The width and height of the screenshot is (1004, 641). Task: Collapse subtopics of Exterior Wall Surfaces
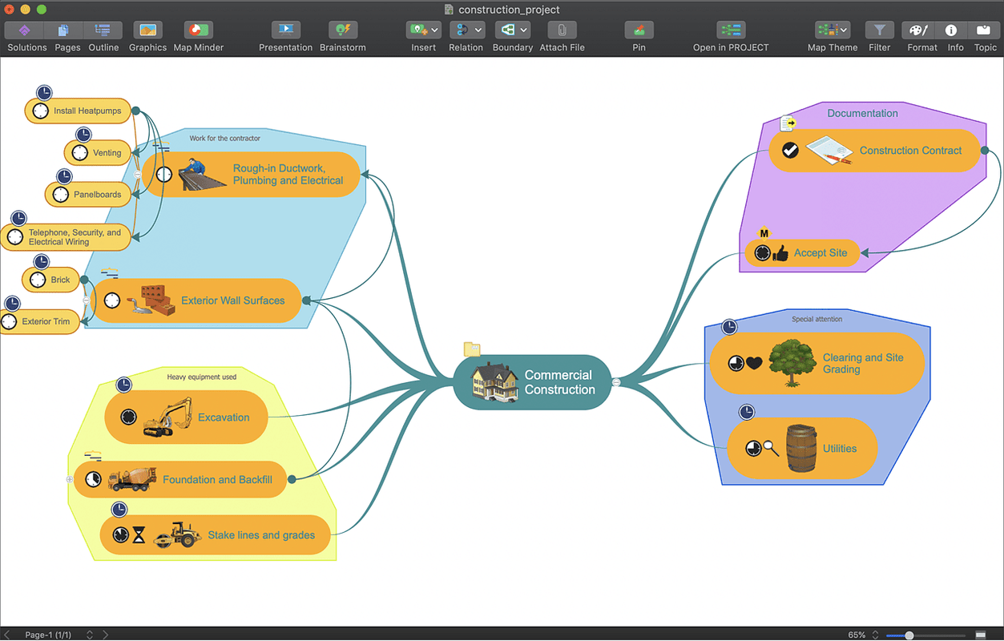87,300
